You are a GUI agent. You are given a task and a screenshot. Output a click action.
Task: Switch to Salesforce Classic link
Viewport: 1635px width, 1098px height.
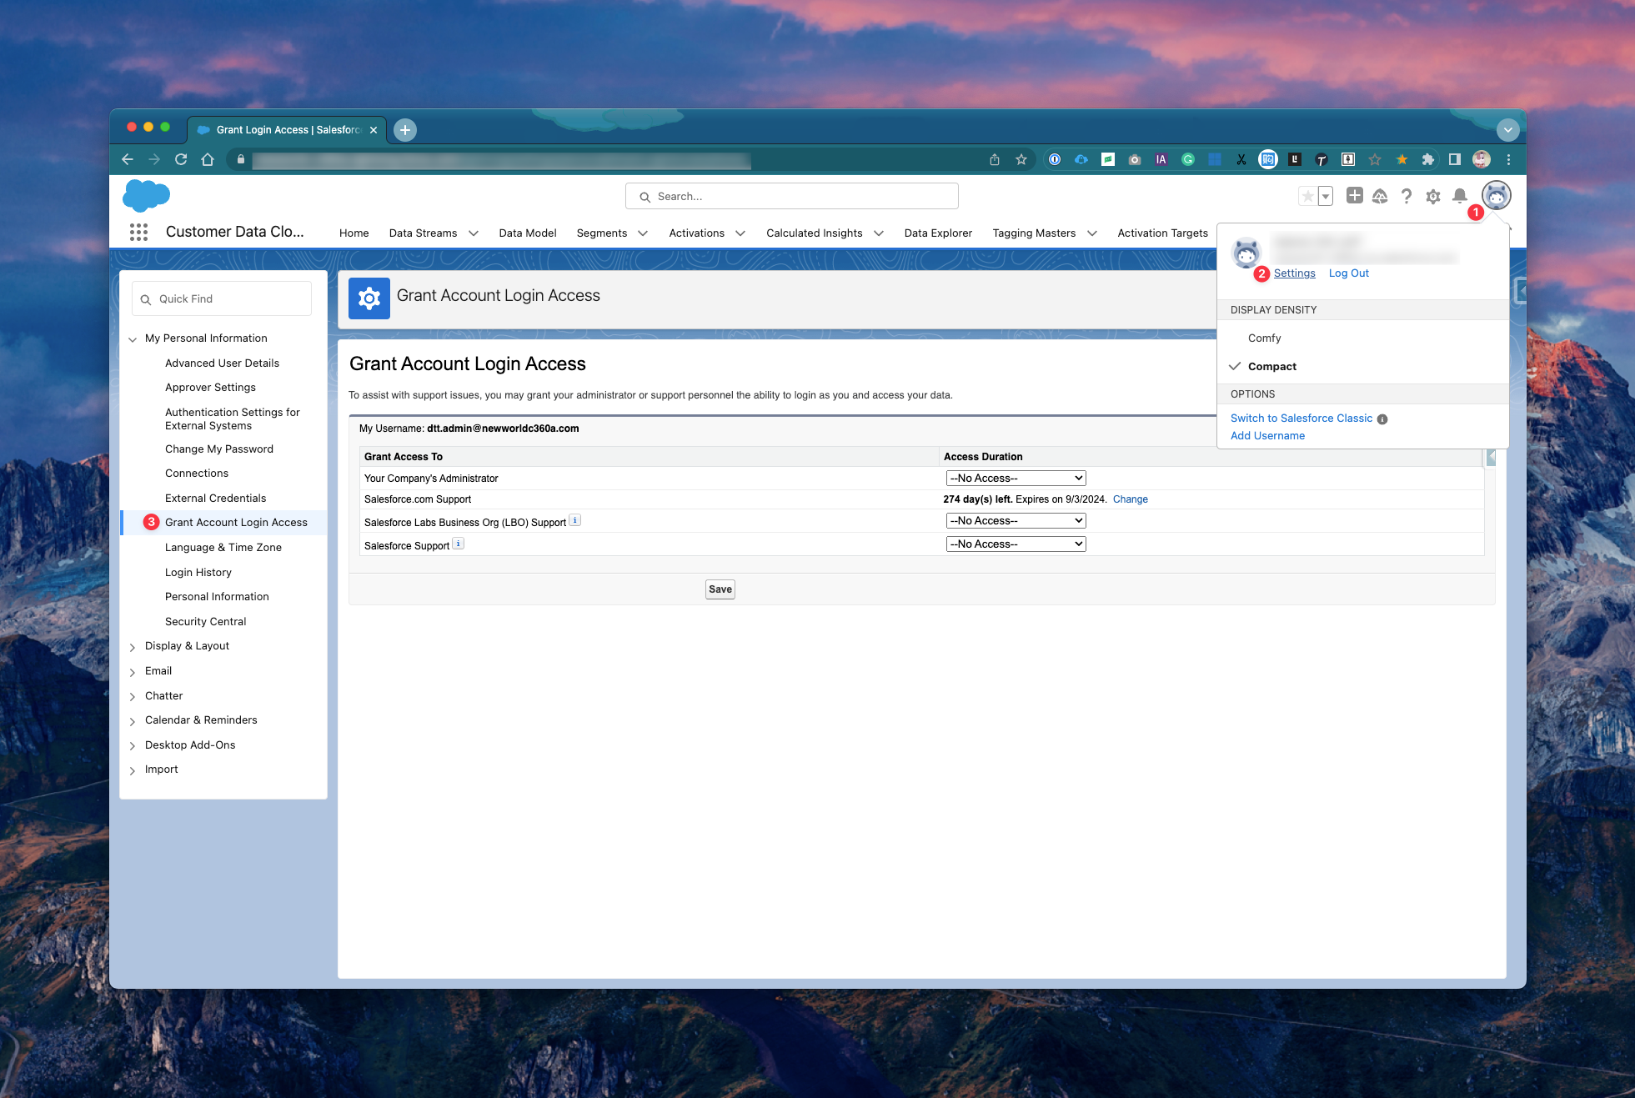(x=1303, y=417)
